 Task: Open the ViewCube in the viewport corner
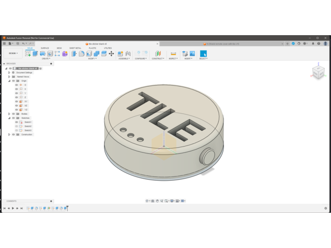318,72
